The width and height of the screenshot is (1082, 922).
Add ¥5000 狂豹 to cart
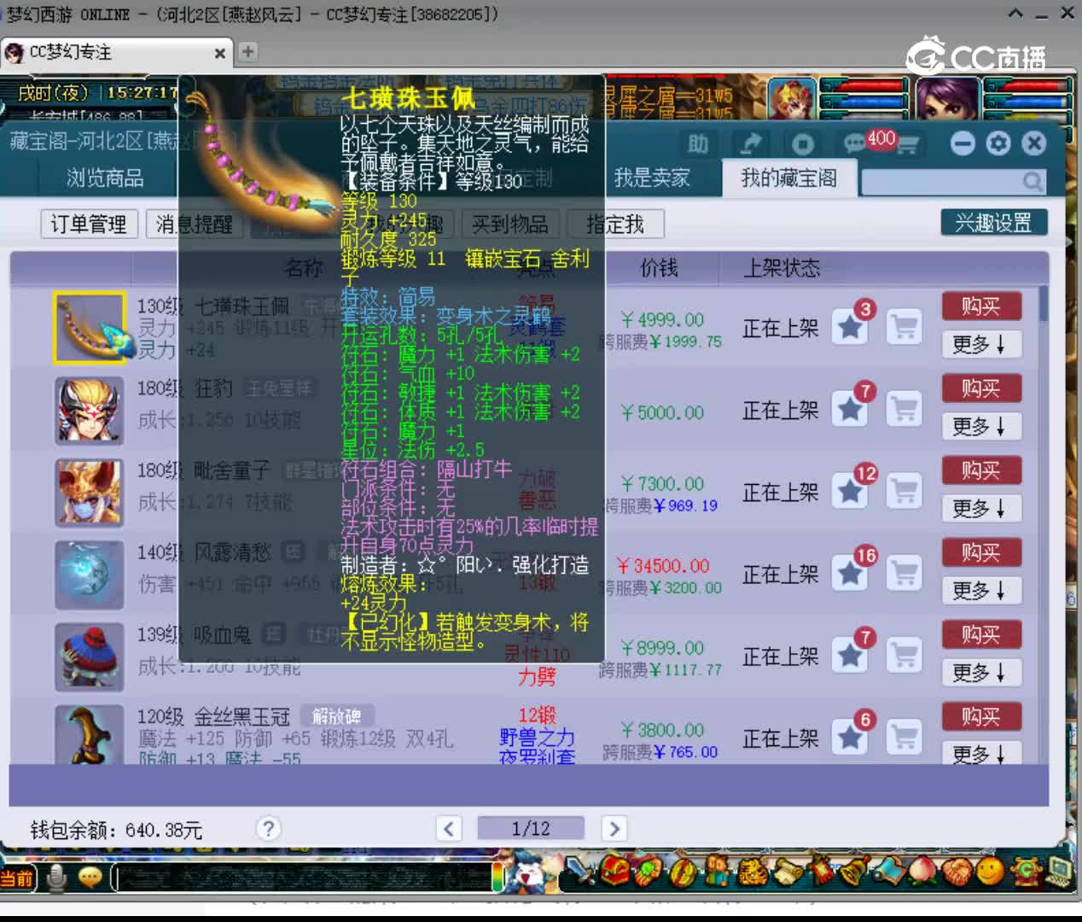905,409
